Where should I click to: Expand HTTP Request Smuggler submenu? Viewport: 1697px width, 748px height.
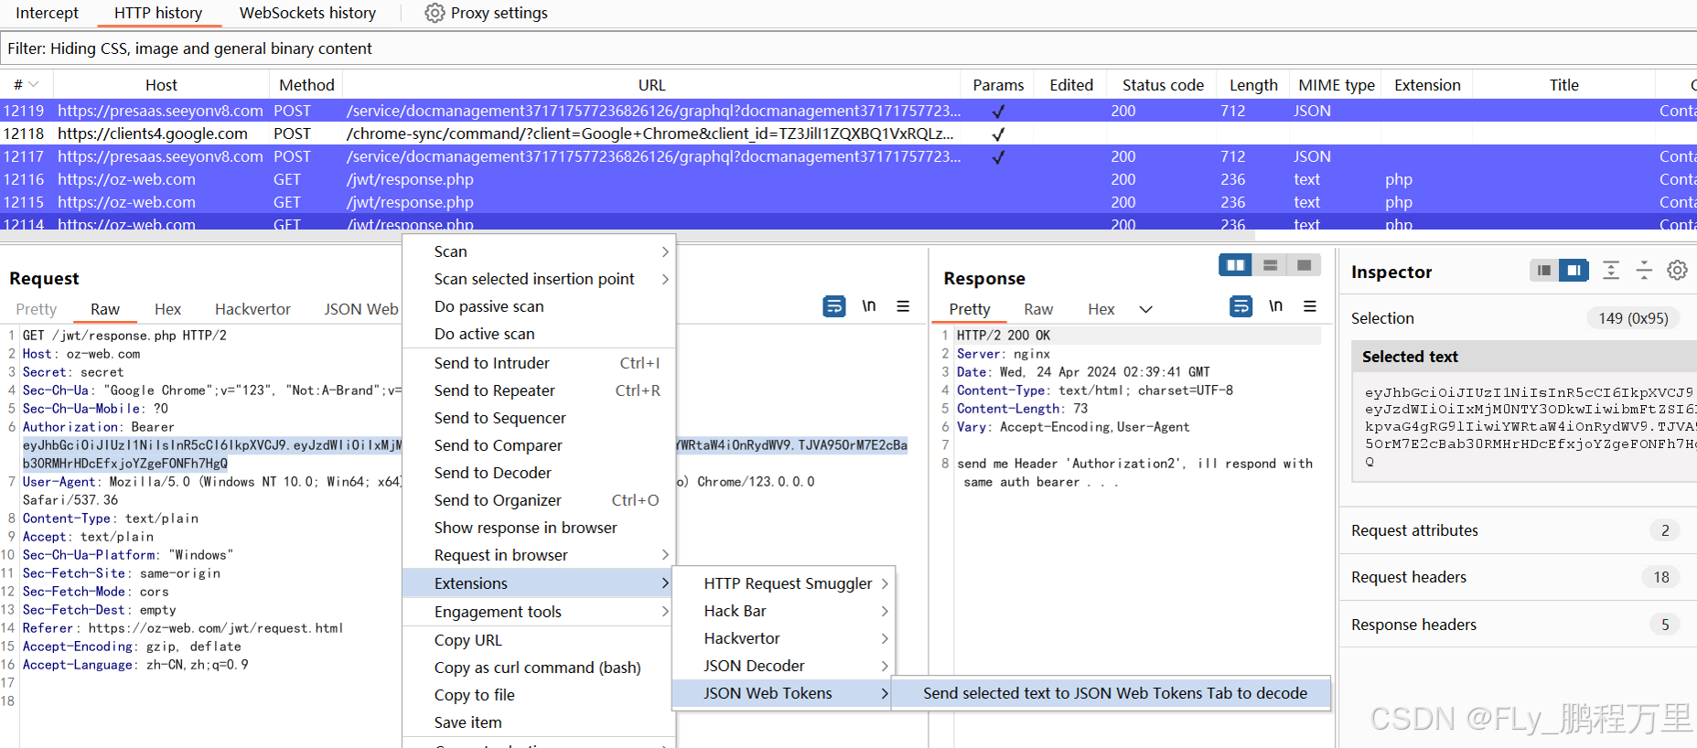885,583
